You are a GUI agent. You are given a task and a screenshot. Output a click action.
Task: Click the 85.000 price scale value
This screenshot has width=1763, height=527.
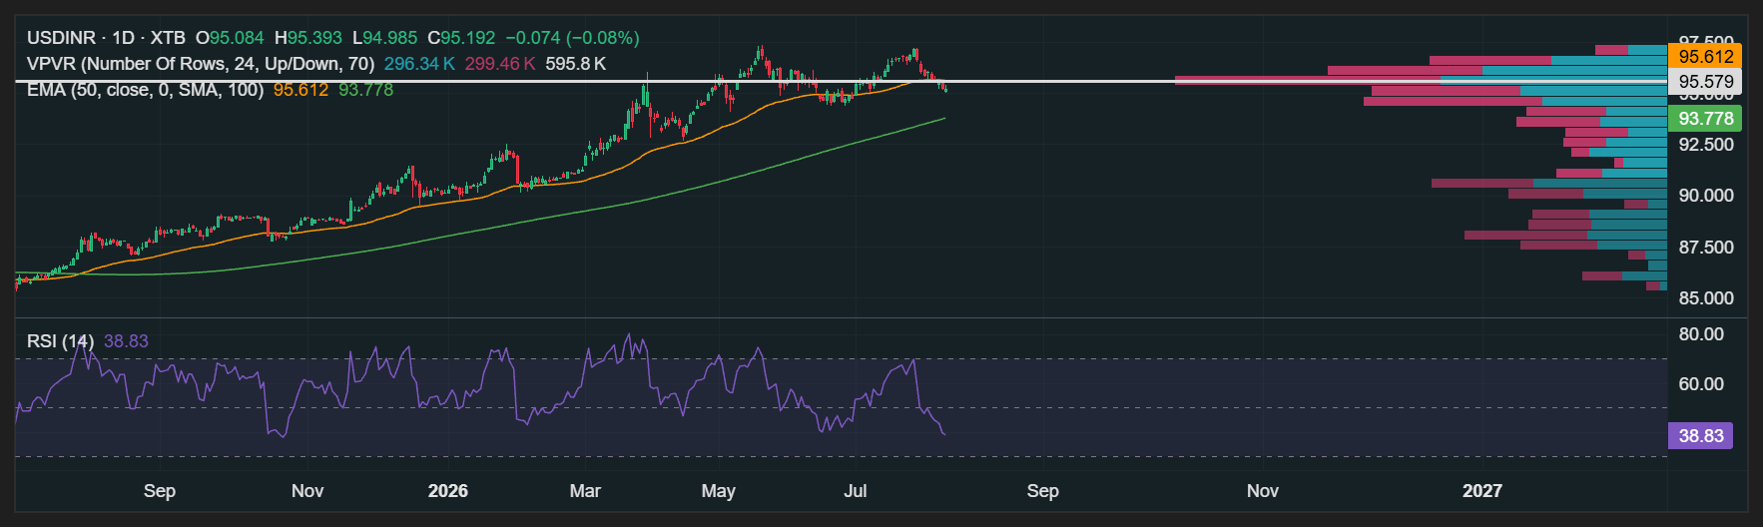(1706, 298)
